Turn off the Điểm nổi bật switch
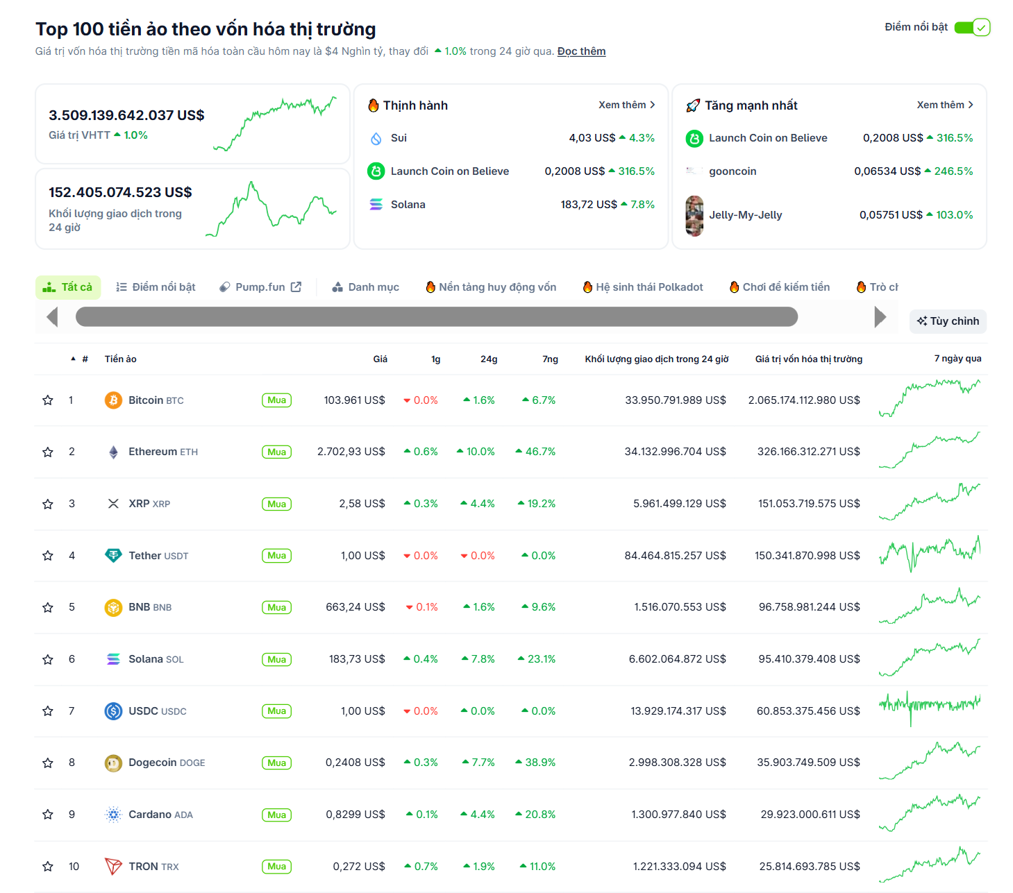Image resolution: width=1013 pixels, height=893 pixels. pyautogui.click(x=972, y=27)
